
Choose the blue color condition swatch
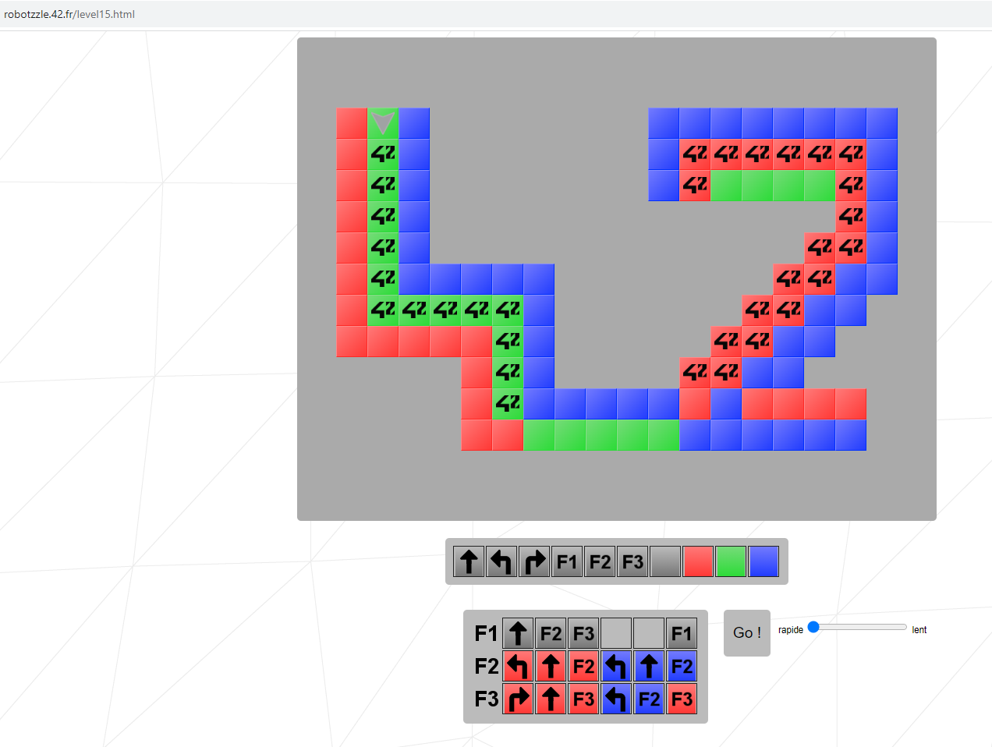pos(763,561)
